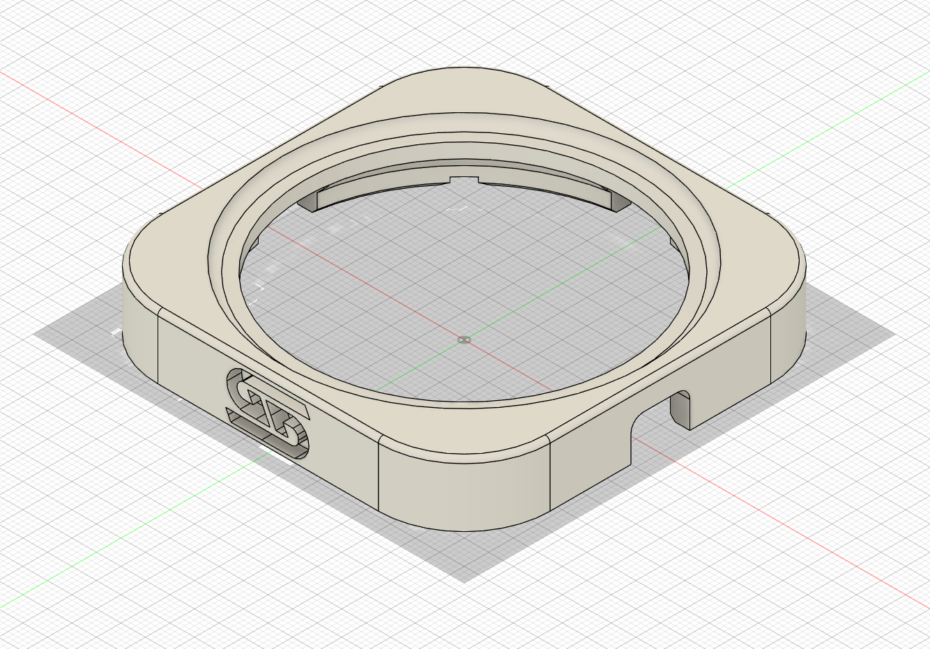Click the oval logo cutout on the wall
Image resolution: width=930 pixels, height=649 pixels.
click(x=268, y=415)
